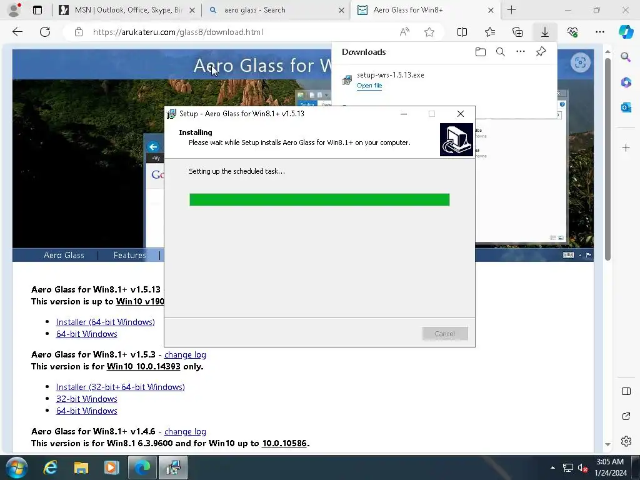Viewport: 640px width, 480px height.
Task: Pin the Downloads panel
Action: (541, 51)
